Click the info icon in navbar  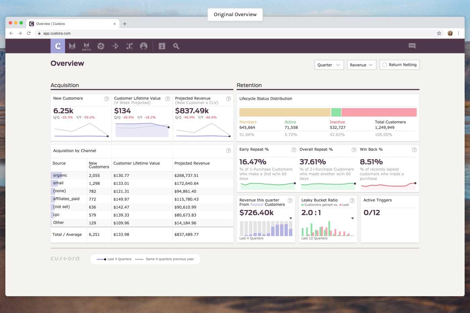point(162,46)
